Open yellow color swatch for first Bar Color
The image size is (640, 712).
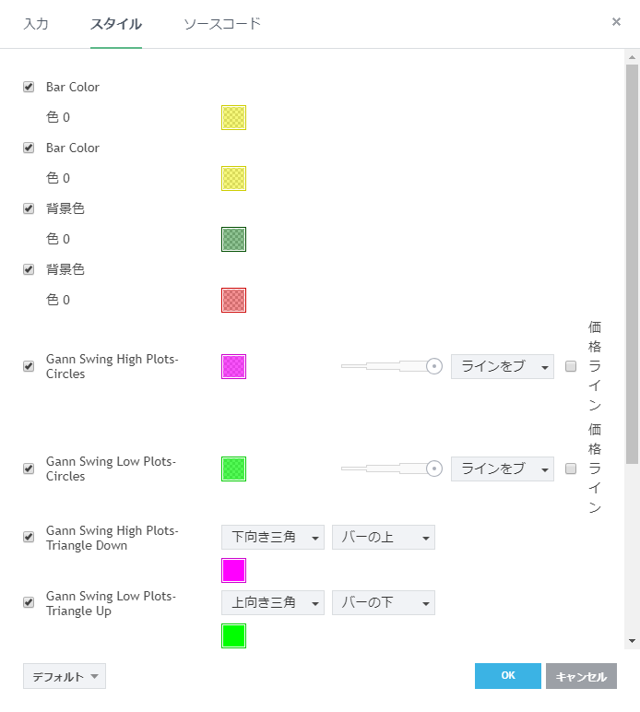point(233,117)
